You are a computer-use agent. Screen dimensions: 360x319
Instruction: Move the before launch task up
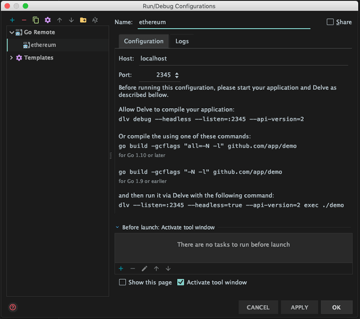point(156,269)
